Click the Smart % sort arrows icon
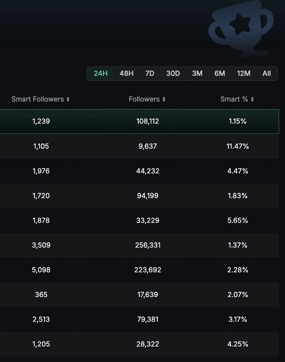The image size is (285, 362). pyautogui.click(x=252, y=99)
